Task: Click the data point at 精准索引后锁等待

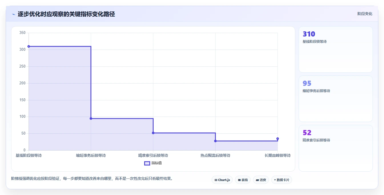Action: point(153,133)
